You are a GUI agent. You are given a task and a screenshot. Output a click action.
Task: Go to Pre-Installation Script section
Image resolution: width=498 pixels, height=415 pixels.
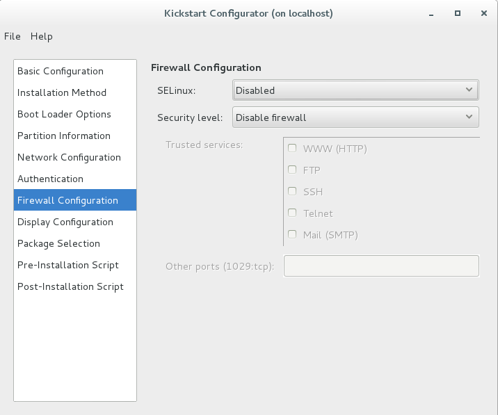click(x=75, y=265)
